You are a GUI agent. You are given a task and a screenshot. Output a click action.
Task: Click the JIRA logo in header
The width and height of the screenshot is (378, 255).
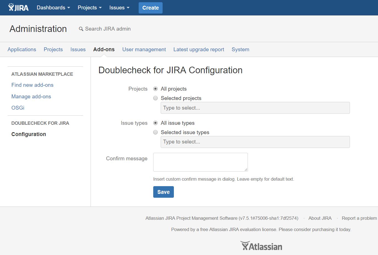click(x=18, y=7)
